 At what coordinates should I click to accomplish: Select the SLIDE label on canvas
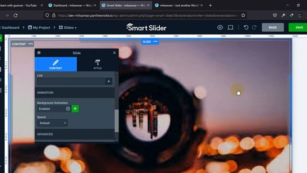(x=147, y=42)
